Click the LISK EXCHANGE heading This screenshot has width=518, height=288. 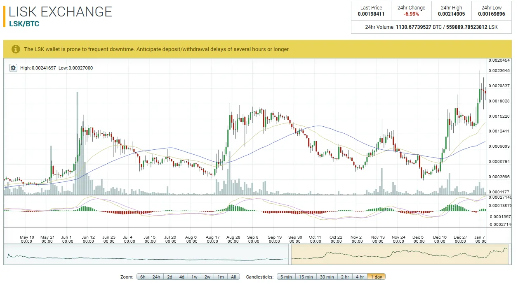(60, 11)
